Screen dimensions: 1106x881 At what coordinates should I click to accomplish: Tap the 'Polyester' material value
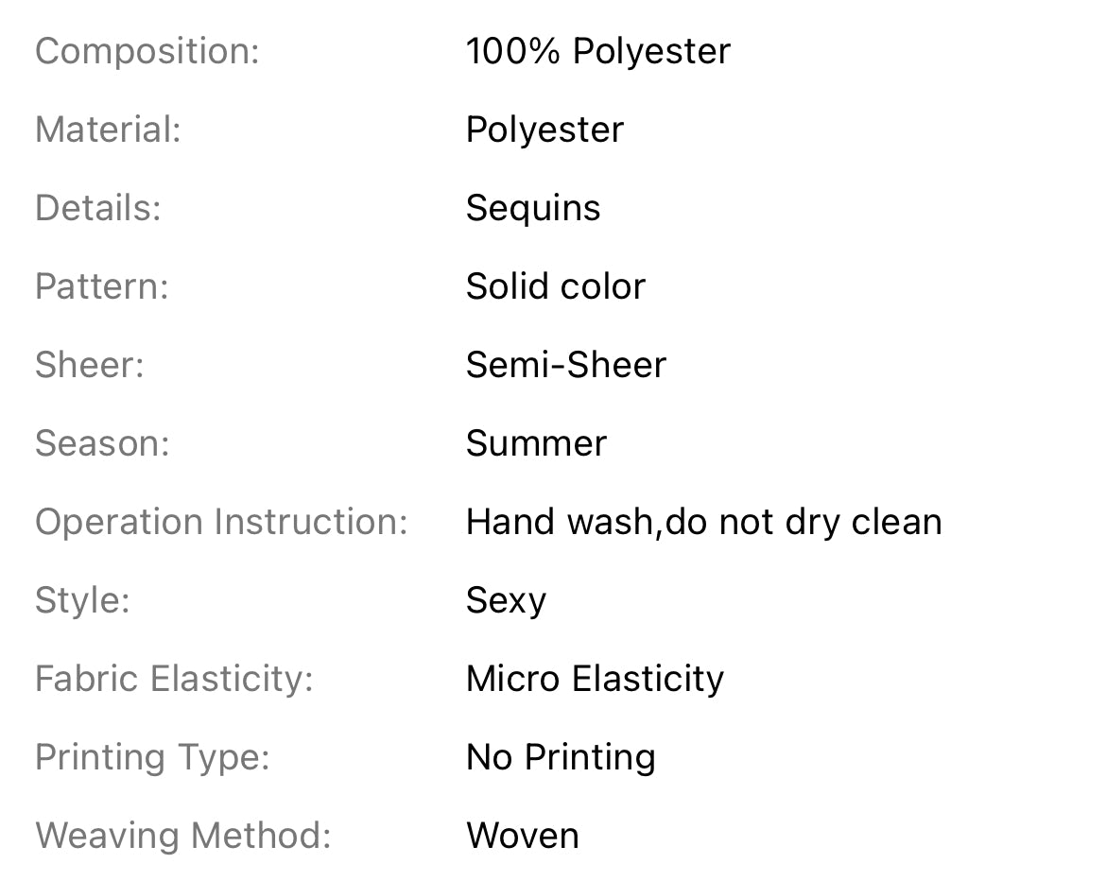click(544, 130)
